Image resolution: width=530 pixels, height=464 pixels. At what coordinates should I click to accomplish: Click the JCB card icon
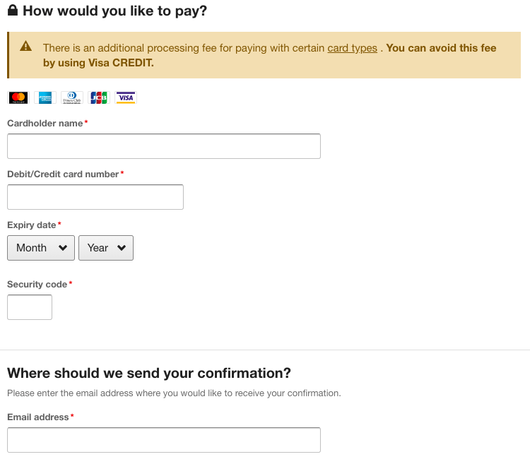pos(99,97)
